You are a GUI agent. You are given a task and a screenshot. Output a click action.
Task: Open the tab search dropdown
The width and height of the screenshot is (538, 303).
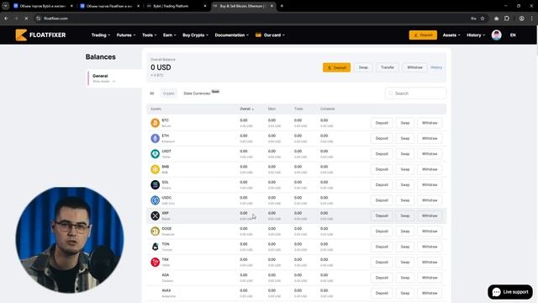click(6, 6)
